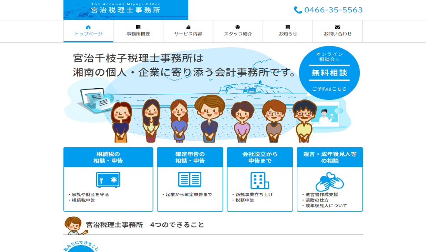The height and width of the screenshot is (252, 426).
Task: Open the 事務所概要 menu item
Action: pyautogui.click(x=138, y=31)
